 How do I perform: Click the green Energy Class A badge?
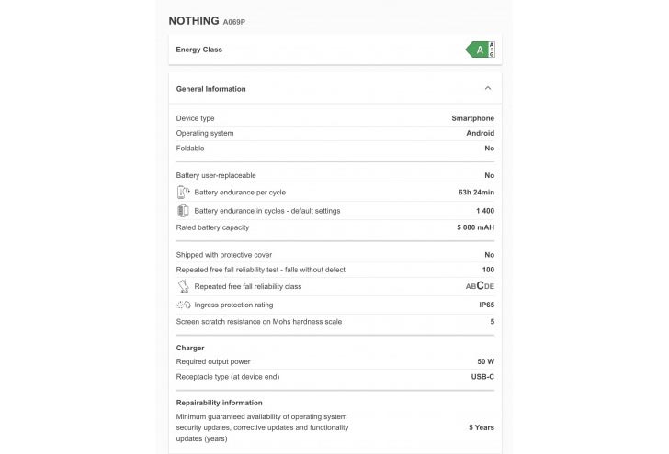tap(477, 50)
